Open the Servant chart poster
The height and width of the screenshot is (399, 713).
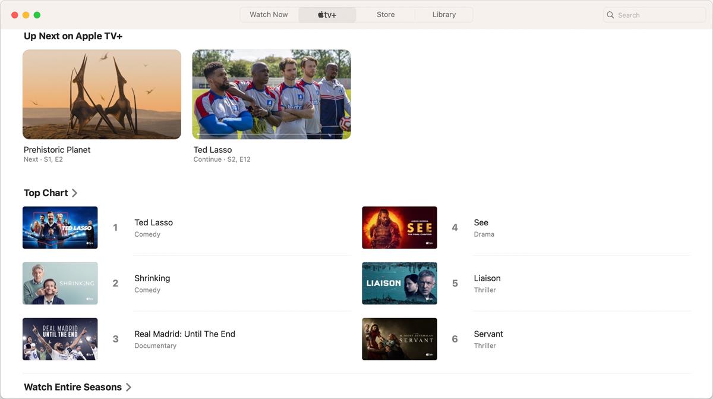pos(399,339)
